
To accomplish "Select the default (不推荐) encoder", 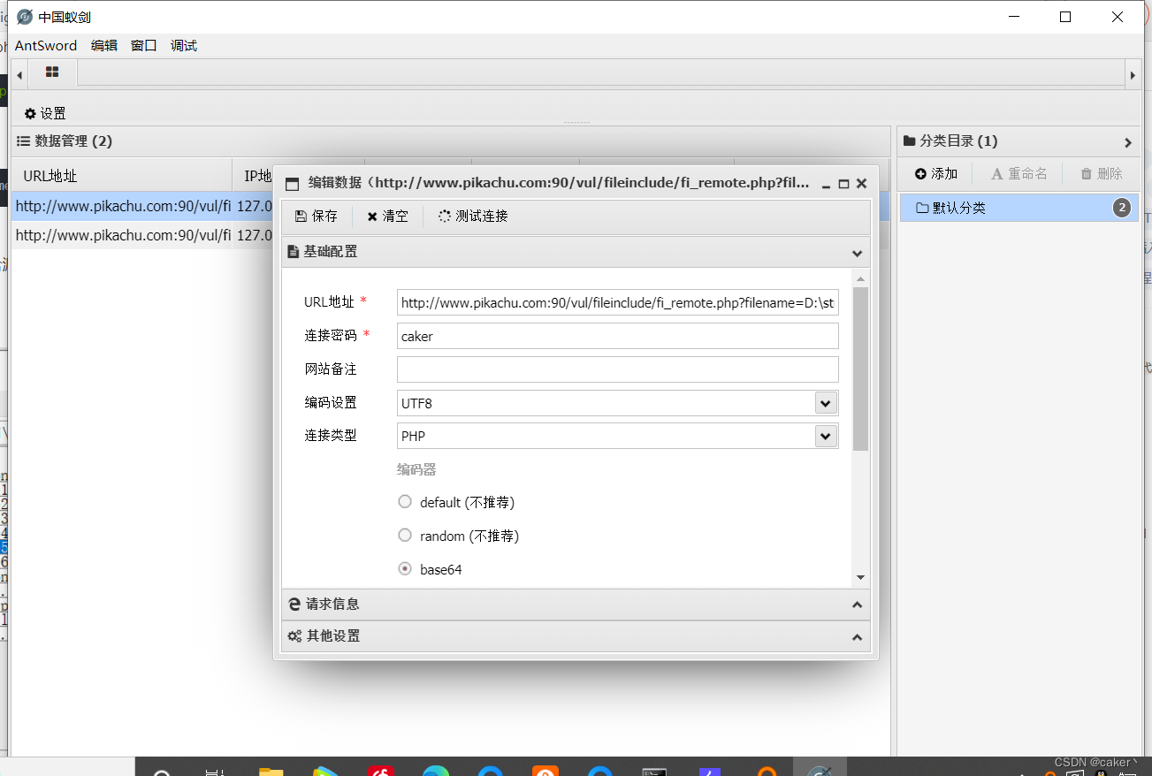I will pyautogui.click(x=405, y=501).
